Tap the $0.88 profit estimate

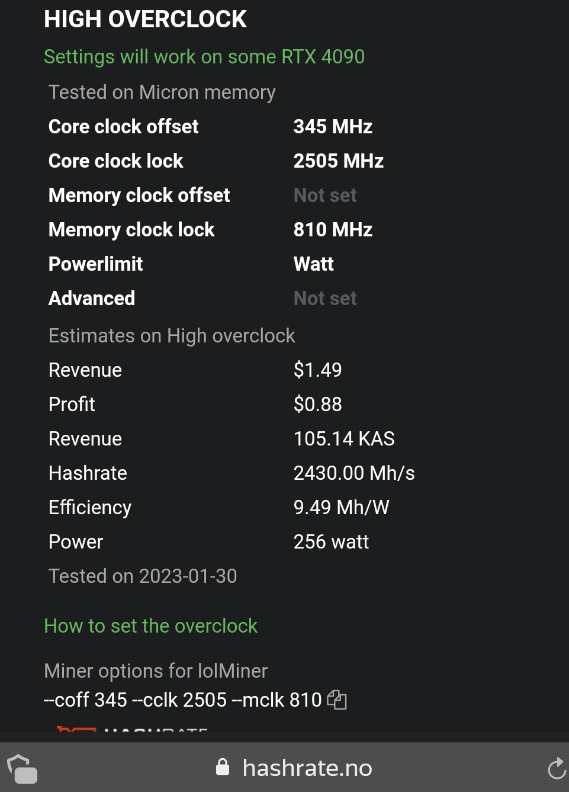[x=318, y=405]
